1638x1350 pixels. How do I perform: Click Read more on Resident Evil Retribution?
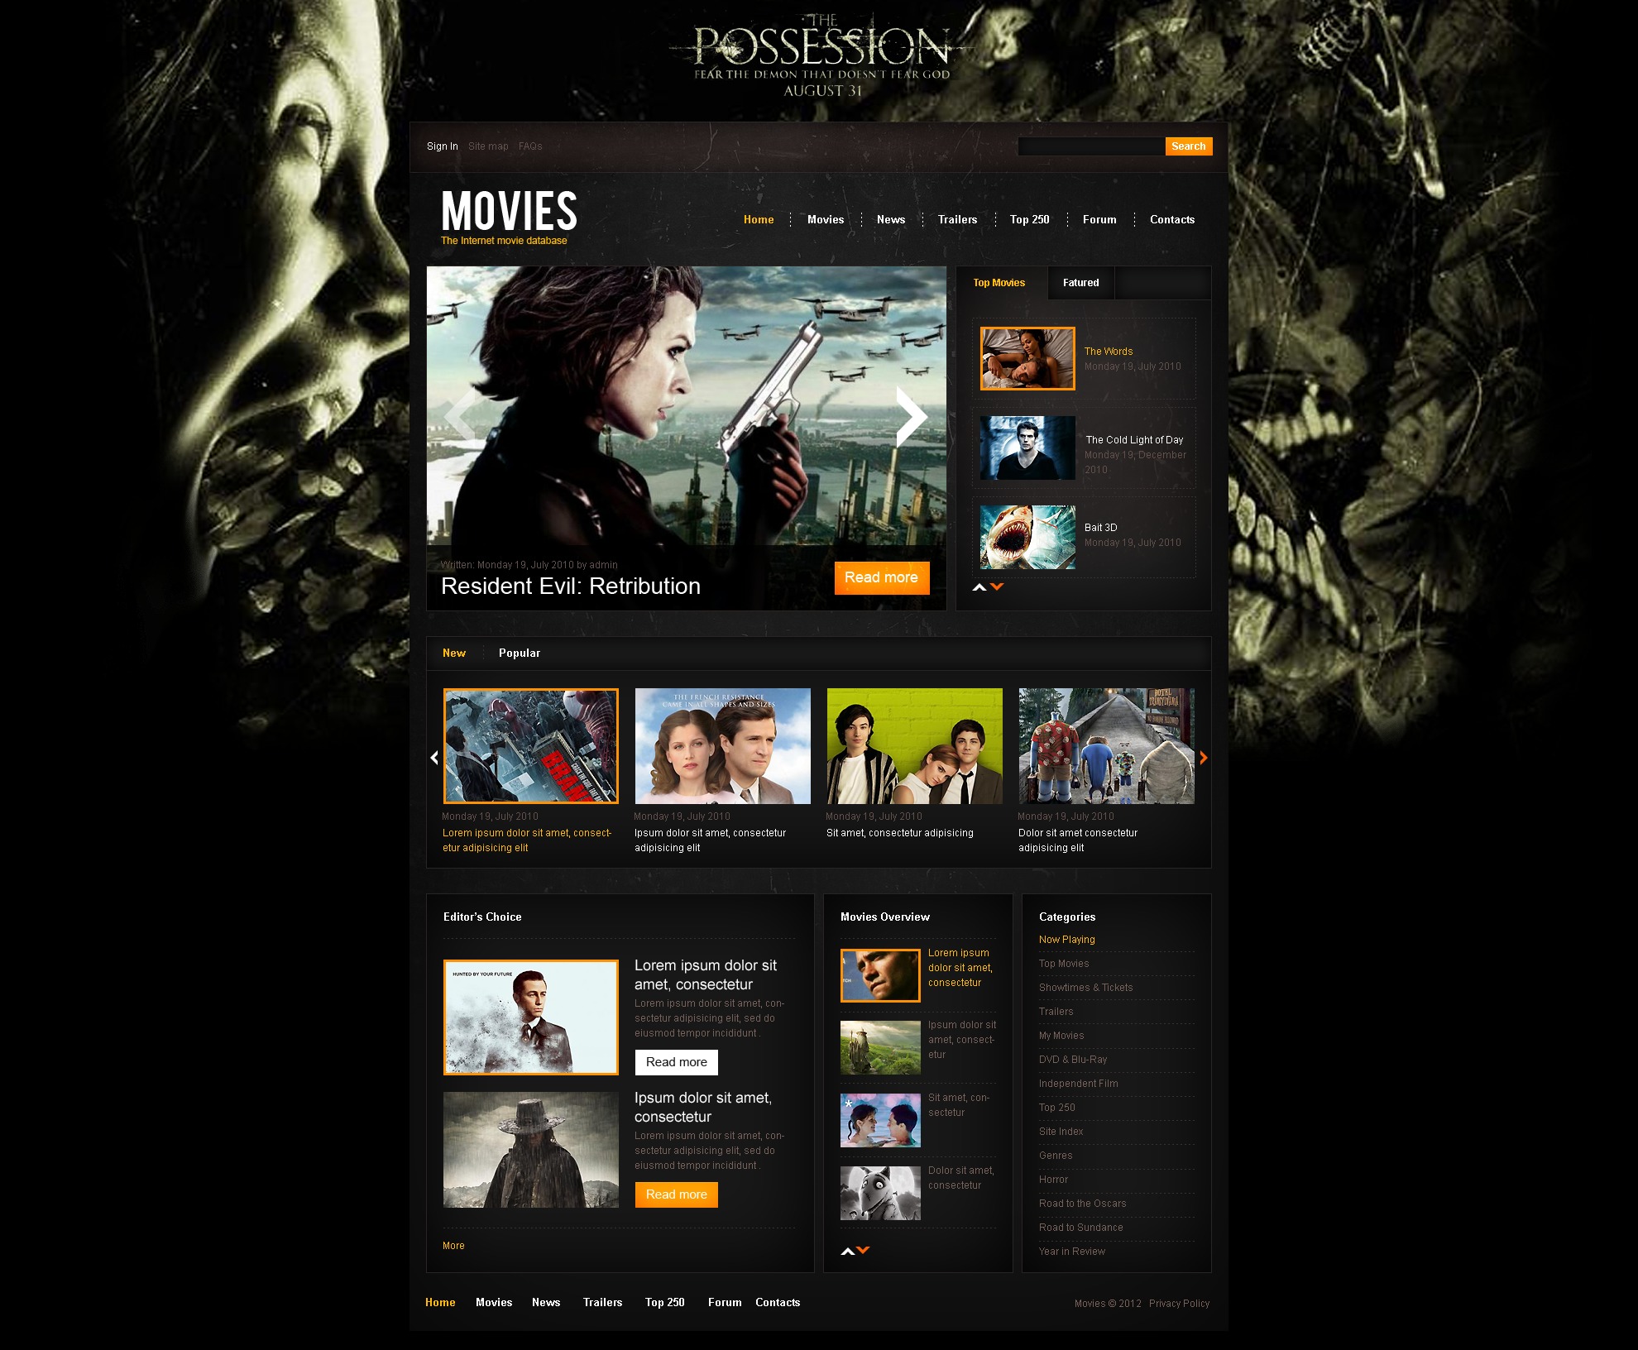pos(882,576)
